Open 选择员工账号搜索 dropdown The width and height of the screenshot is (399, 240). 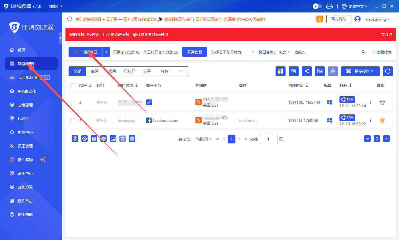click(233, 52)
